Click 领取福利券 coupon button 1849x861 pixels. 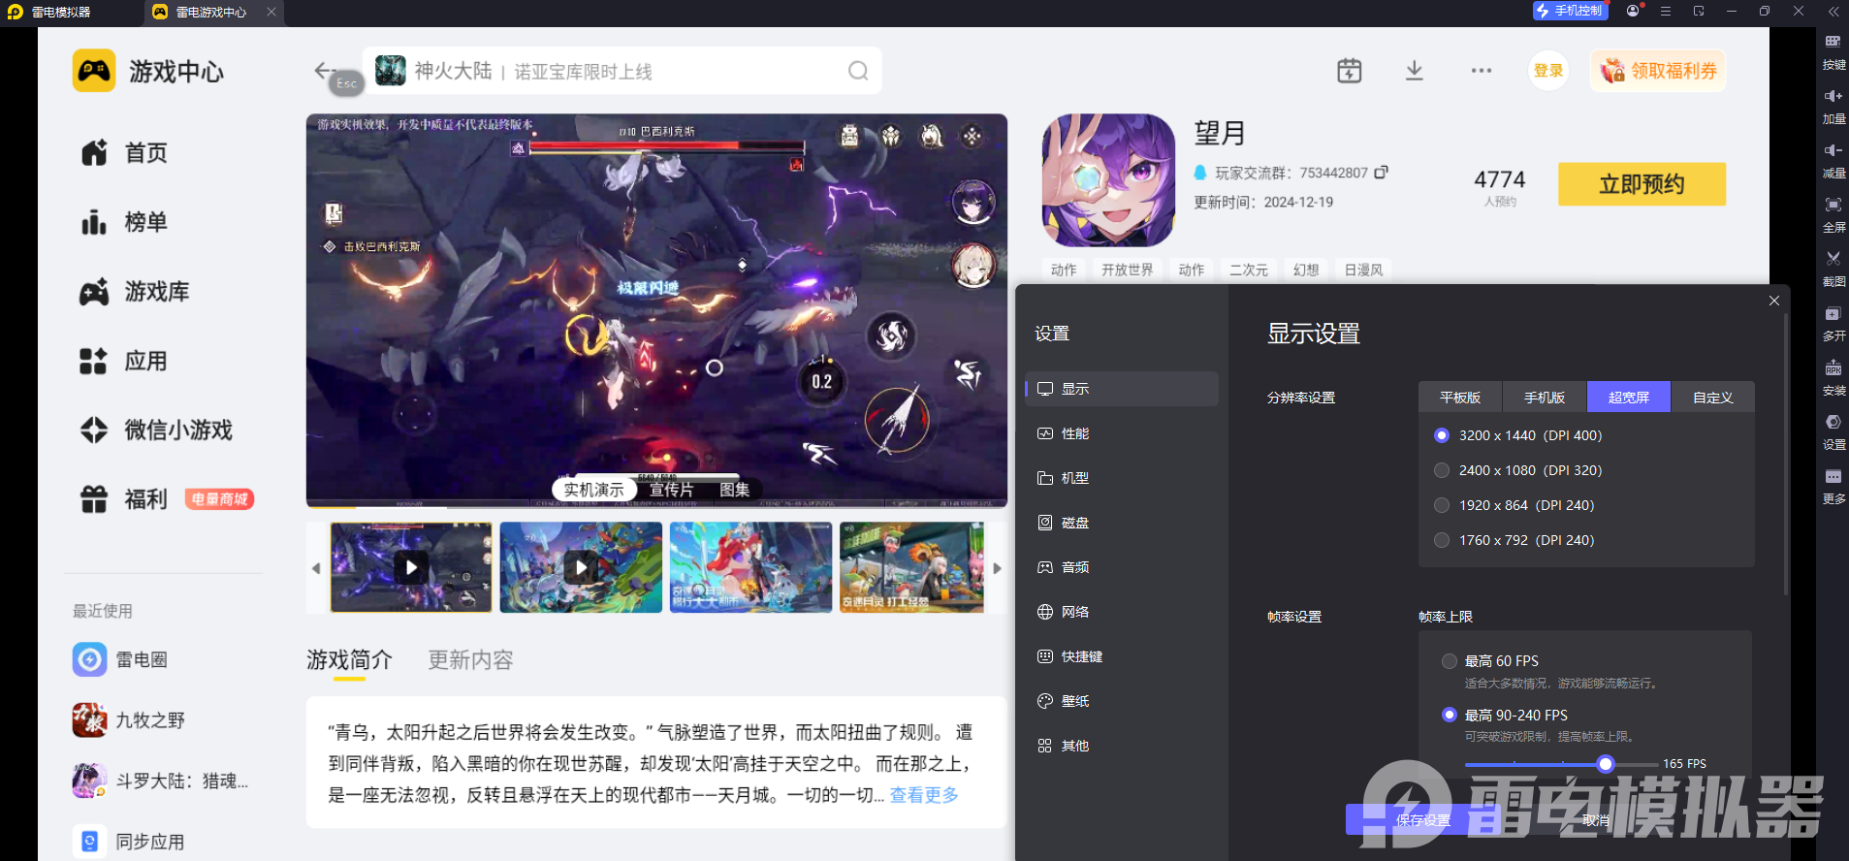click(x=1658, y=71)
